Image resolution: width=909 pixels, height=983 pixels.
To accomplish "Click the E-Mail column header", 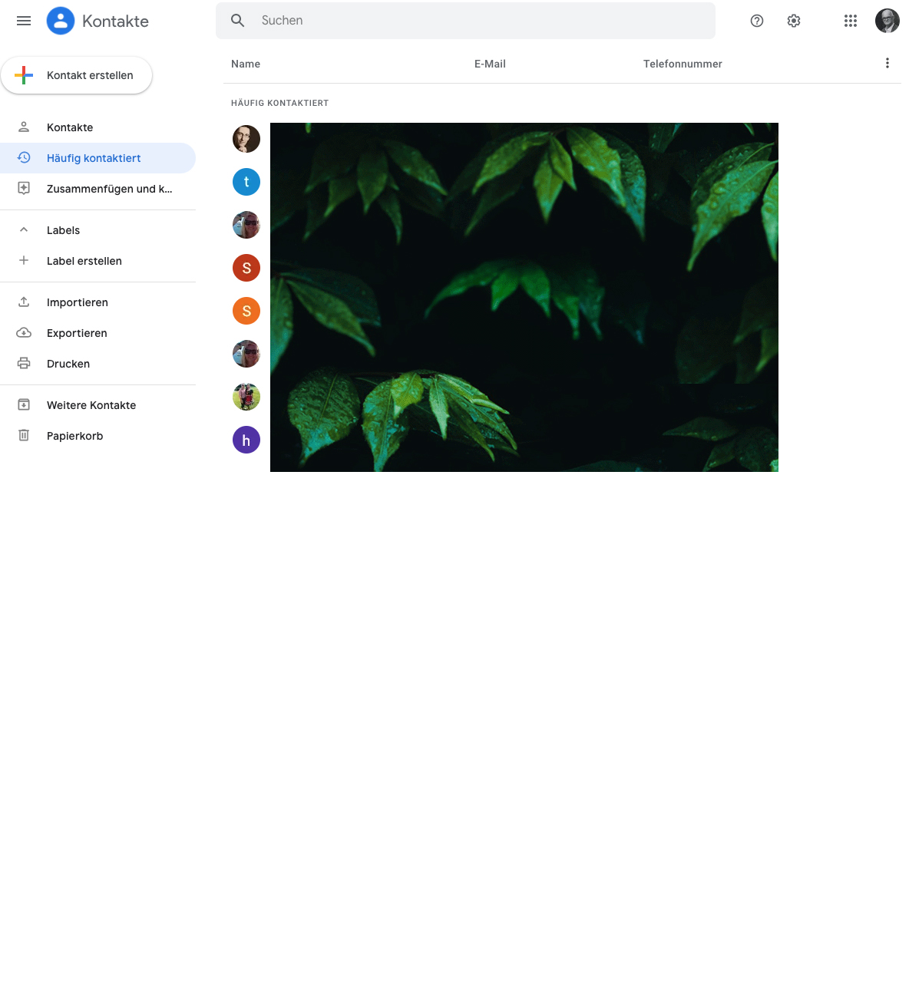I will 490,64.
